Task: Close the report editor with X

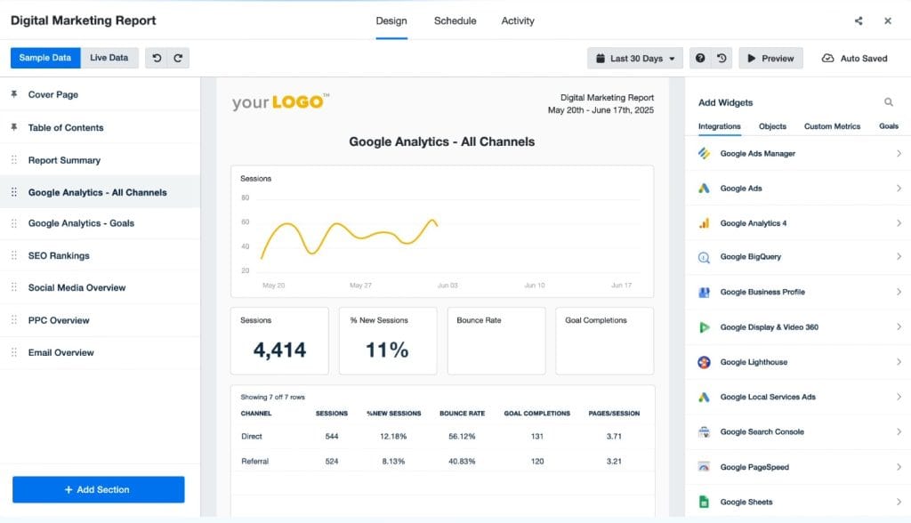Action: [x=888, y=21]
